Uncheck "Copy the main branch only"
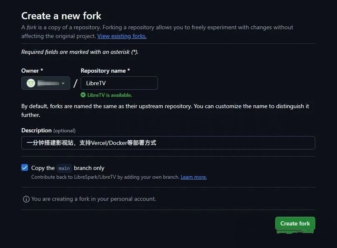The height and width of the screenshot is (248, 337). click(25, 167)
